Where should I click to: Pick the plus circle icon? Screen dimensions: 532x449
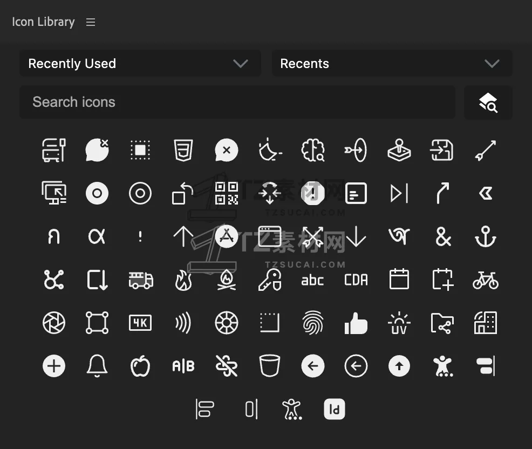(54, 366)
